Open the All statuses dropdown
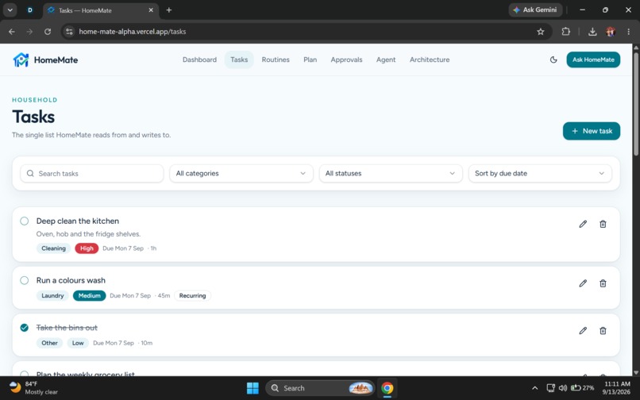 pos(391,174)
